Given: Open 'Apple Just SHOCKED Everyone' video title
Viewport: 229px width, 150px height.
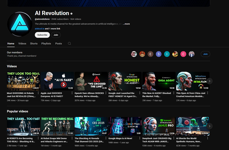Looking at the screenshot, I should tap(52, 95).
